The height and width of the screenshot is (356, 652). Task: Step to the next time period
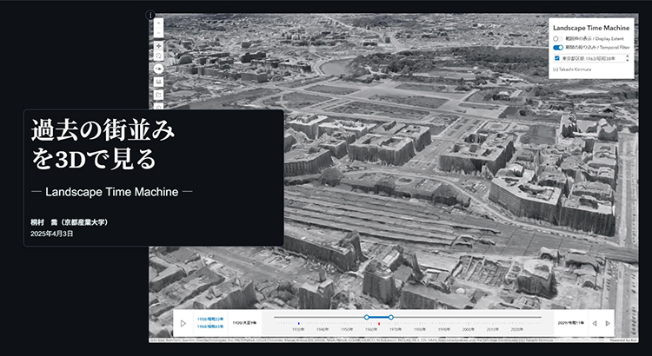coord(608,324)
